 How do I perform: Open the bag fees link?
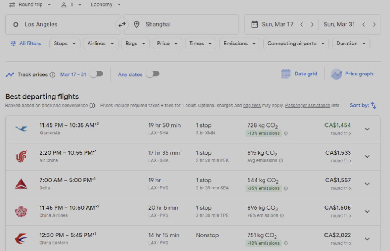pyautogui.click(x=252, y=106)
